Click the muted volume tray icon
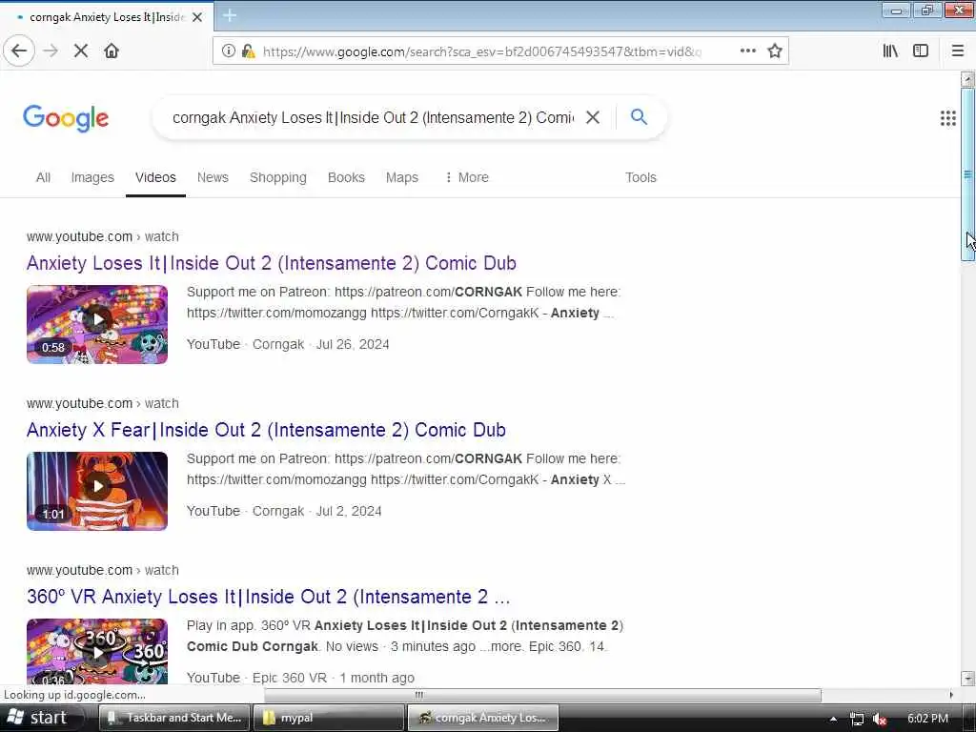 880,719
